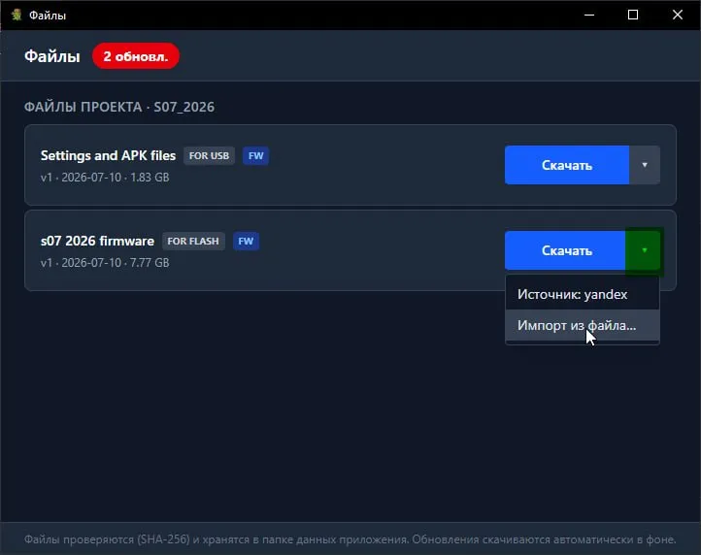
Task: Click the 'Файлы' page heading
Action: click(52, 56)
